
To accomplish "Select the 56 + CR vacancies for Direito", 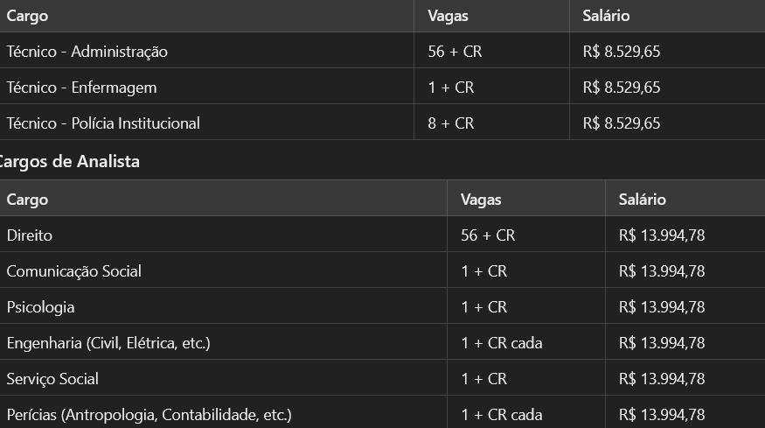I will point(488,235).
